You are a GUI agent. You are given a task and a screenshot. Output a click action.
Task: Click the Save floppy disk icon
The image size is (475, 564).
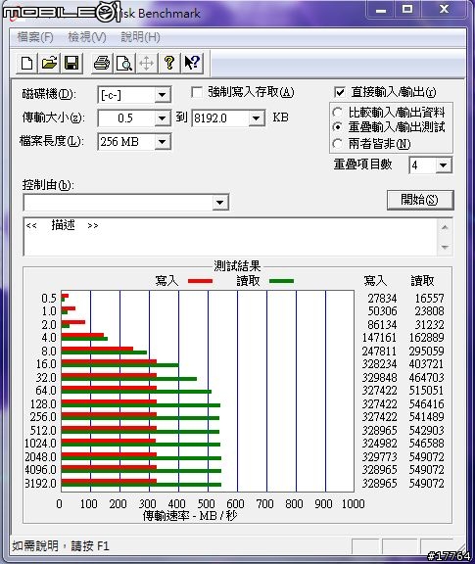pyautogui.click(x=71, y=64)
